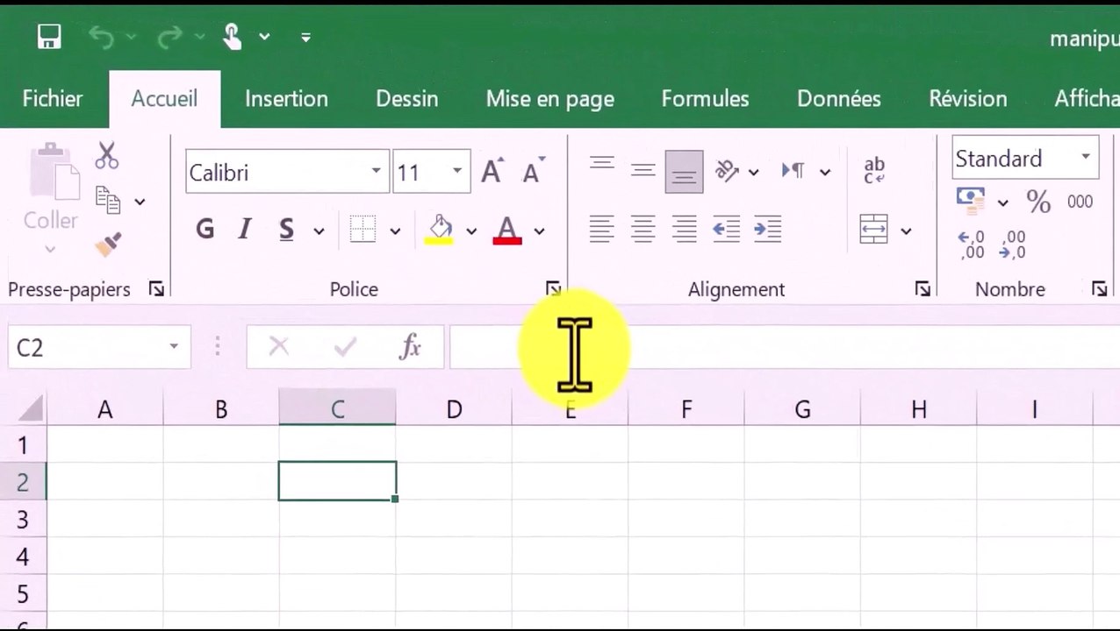This screenshot has width=1120, height=631.
Task: Click Merge and center icon
Action: 874,230
